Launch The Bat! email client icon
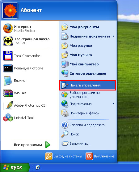 click(8, 41)
